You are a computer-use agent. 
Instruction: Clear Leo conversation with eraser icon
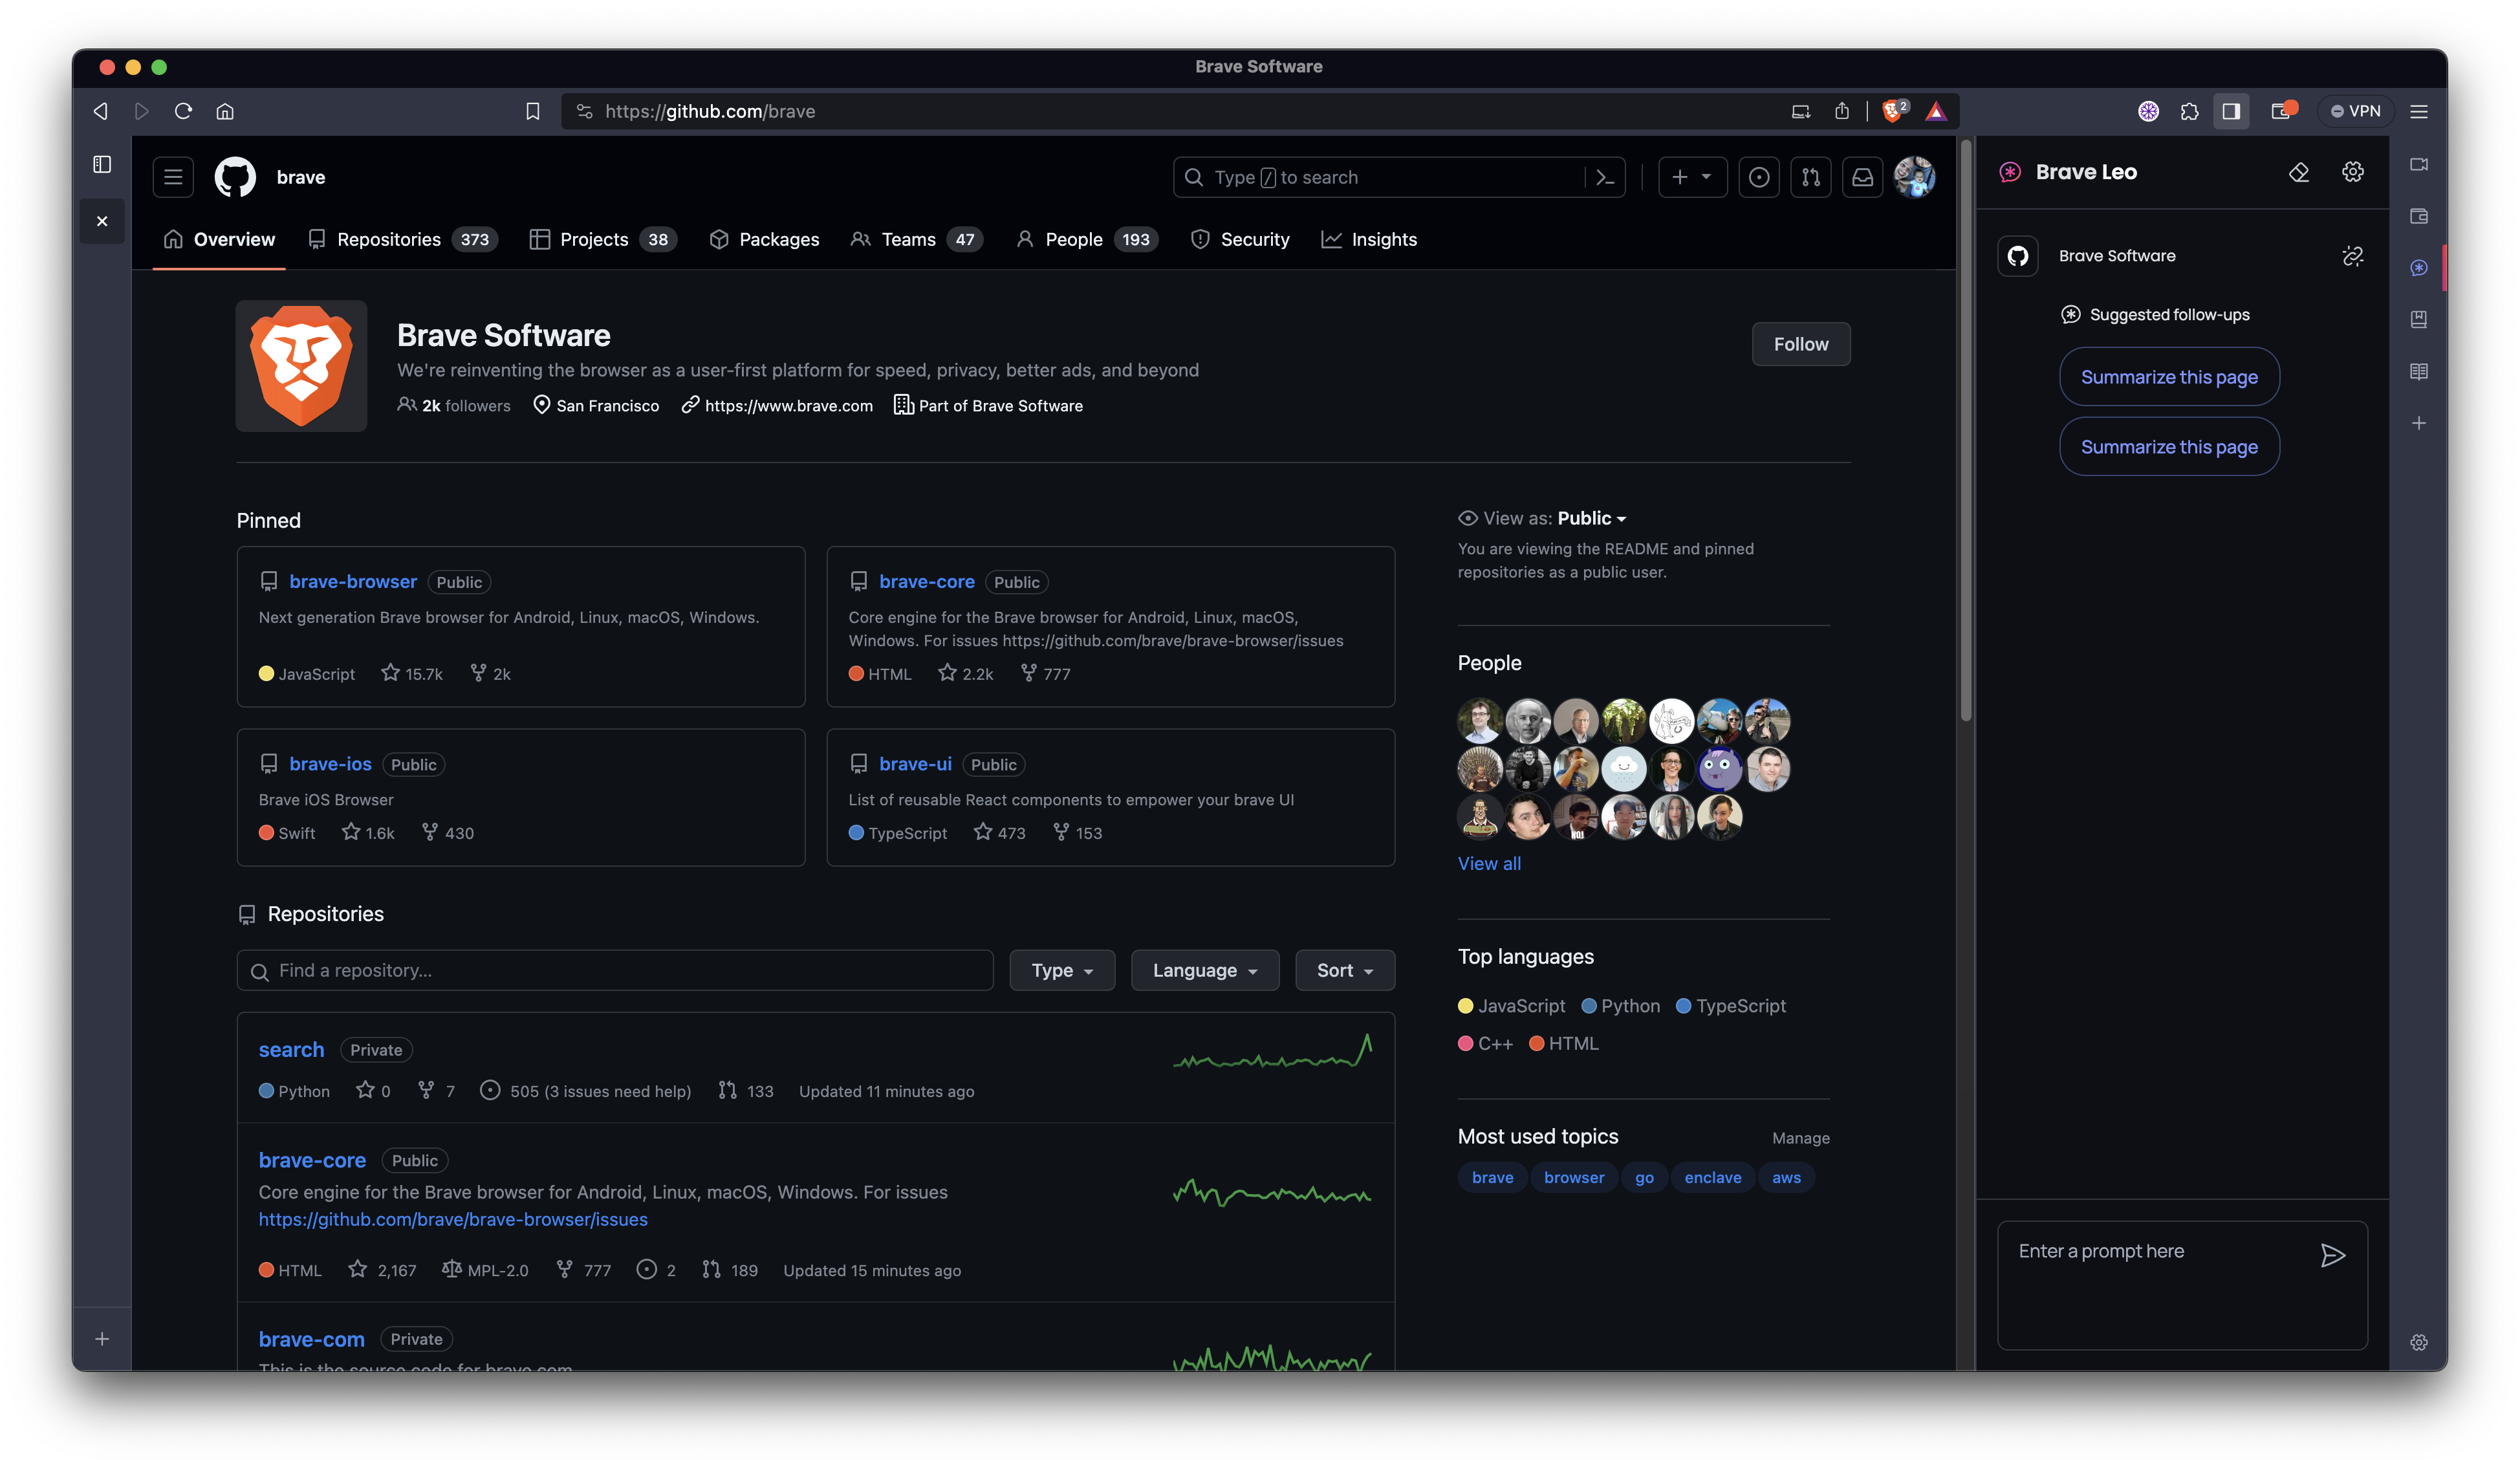[x=2298, y=172]
